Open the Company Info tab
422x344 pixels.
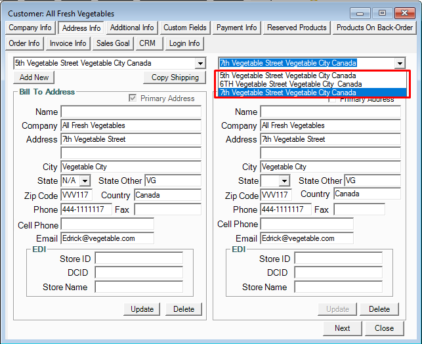click(x=30, y=28)
